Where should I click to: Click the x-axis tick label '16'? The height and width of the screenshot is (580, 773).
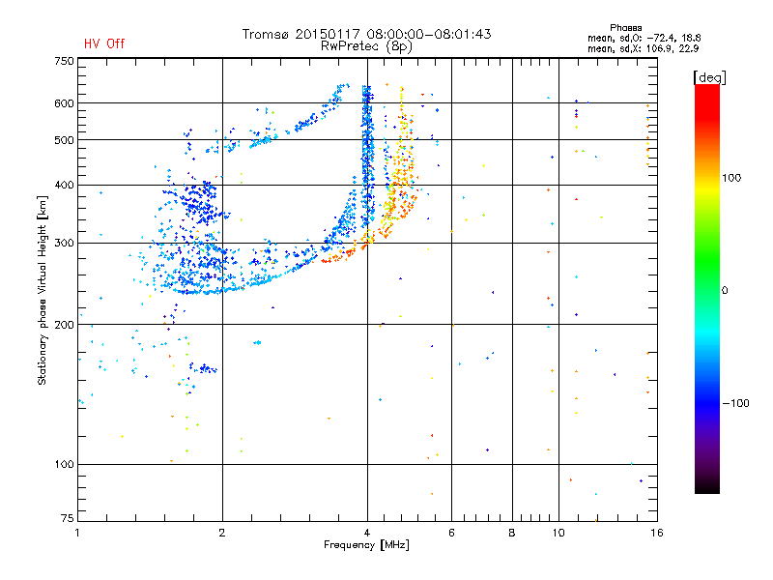tap(657, 533)
